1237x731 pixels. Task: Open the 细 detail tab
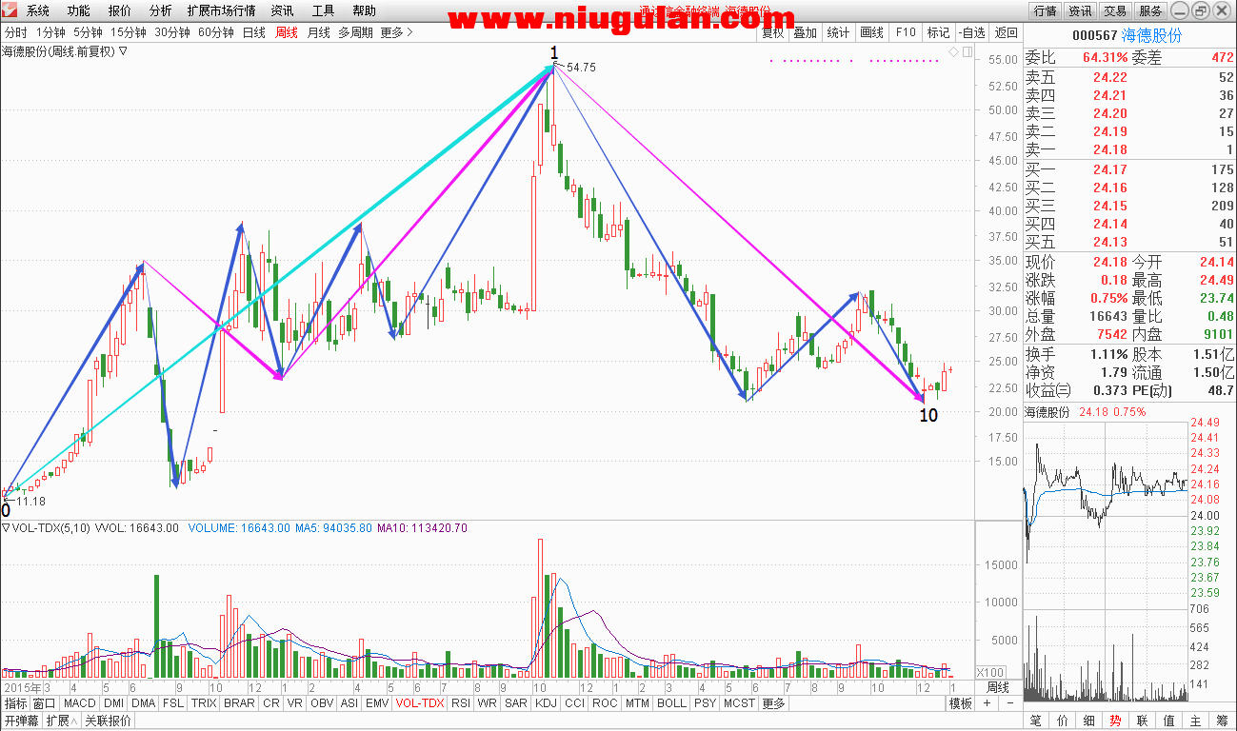pyautogui.click(x=1089, y=721)
